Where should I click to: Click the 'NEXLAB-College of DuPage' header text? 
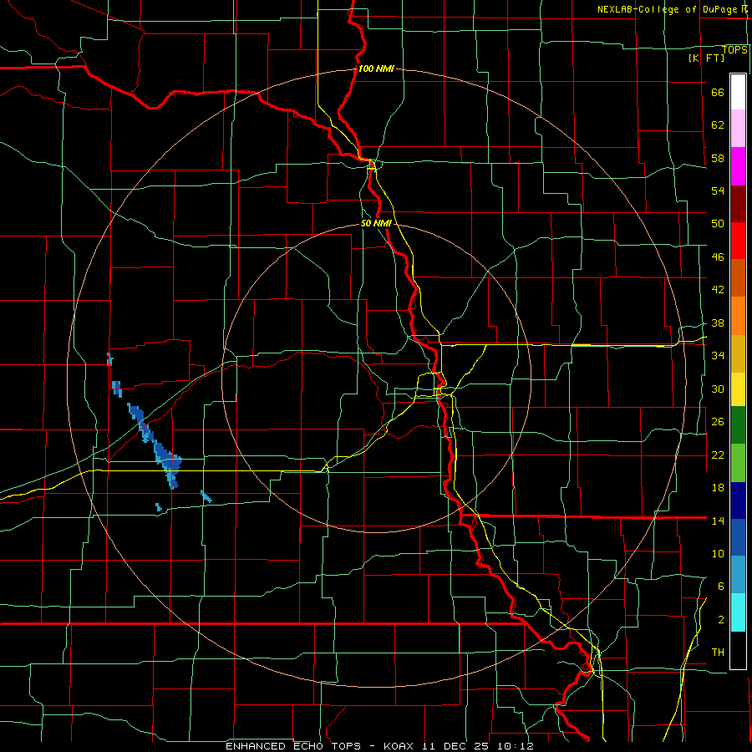click(x=669, y=9)
